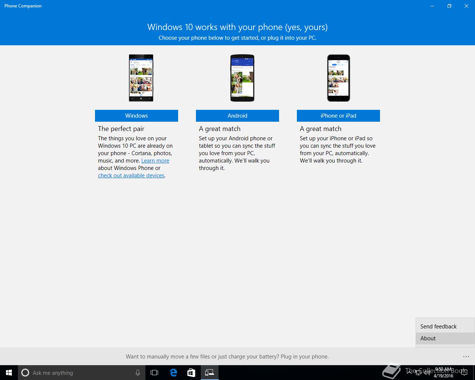
Task: Open the Store app from the taskbar
Action: pyautogui.click(x=191, y=373)
